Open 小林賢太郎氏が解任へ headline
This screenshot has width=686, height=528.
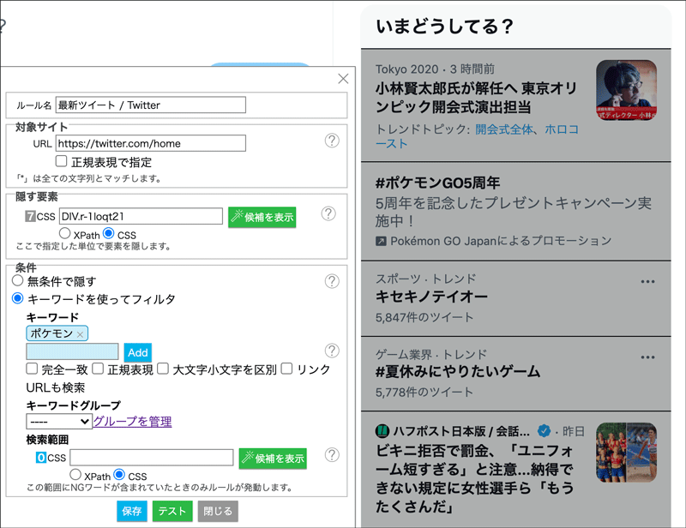(477, 98)
